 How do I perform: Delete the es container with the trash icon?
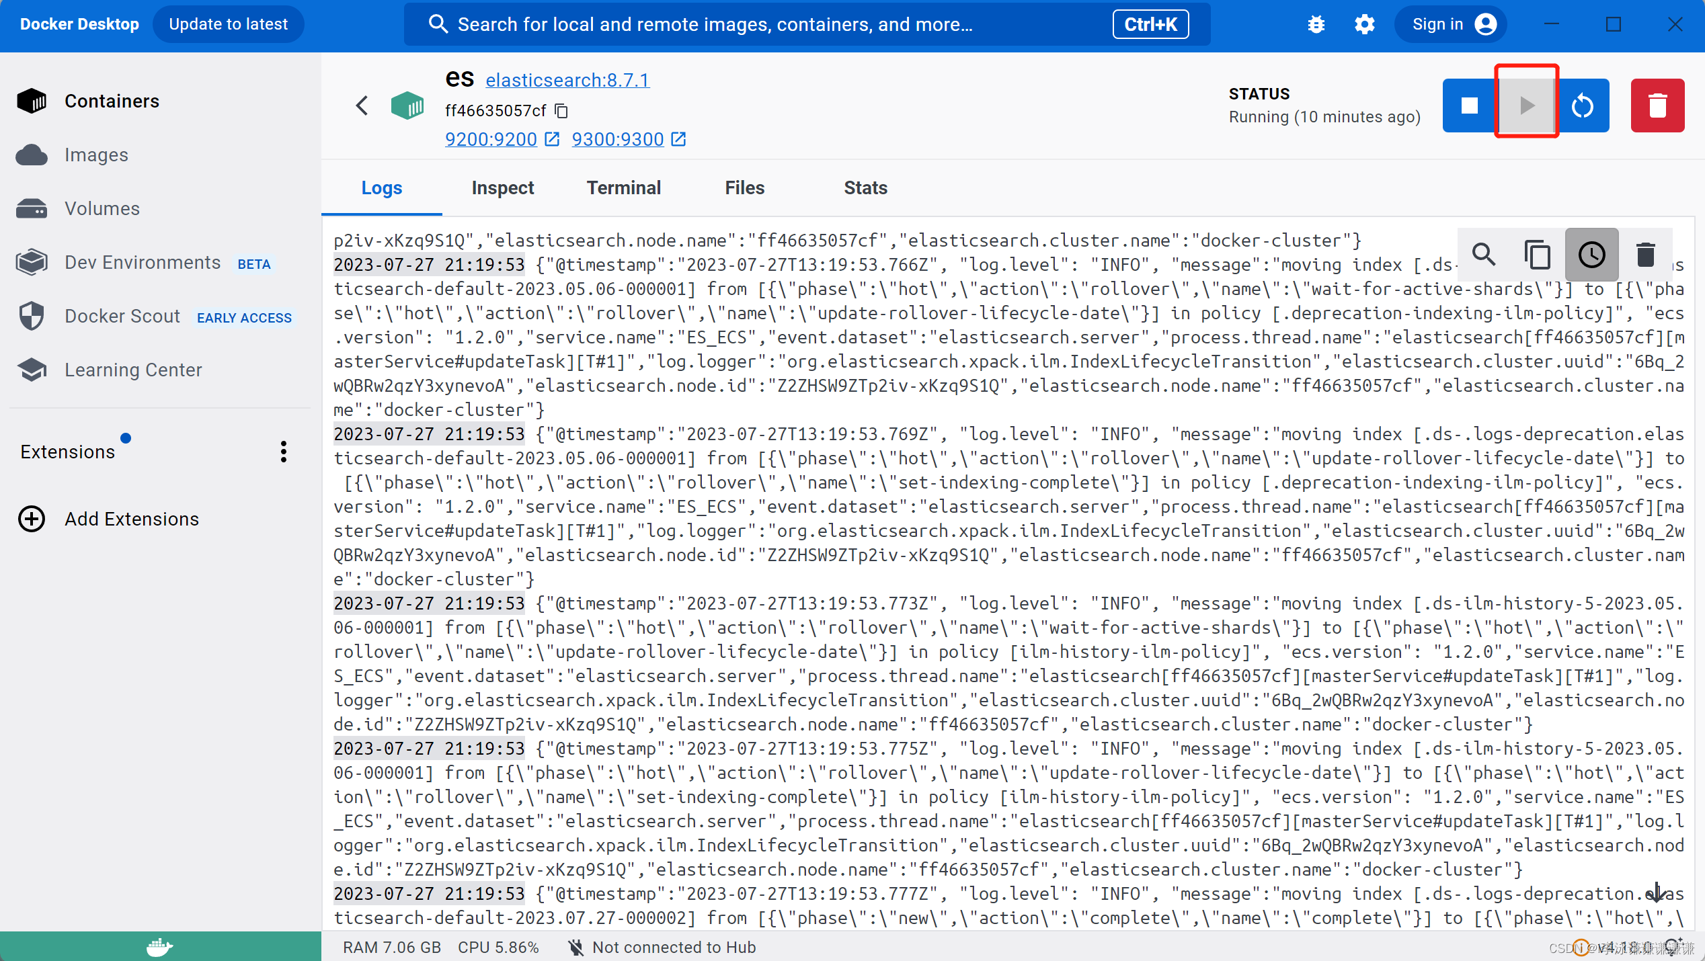click(x=1657, y=105)
